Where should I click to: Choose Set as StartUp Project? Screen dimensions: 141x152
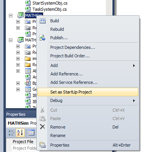click(x=88, y=92)
